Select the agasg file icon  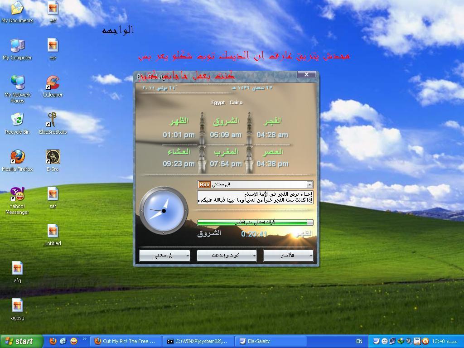[18, 309]
